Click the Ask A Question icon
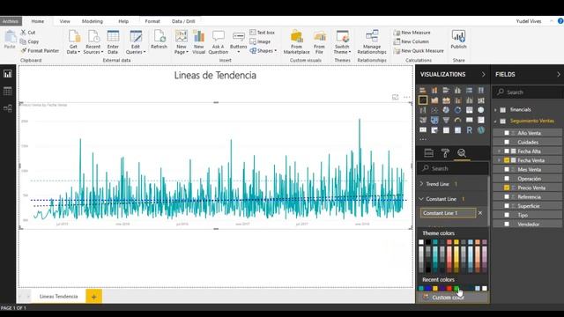Screen dimensions: 564x317 click(219, 42)
